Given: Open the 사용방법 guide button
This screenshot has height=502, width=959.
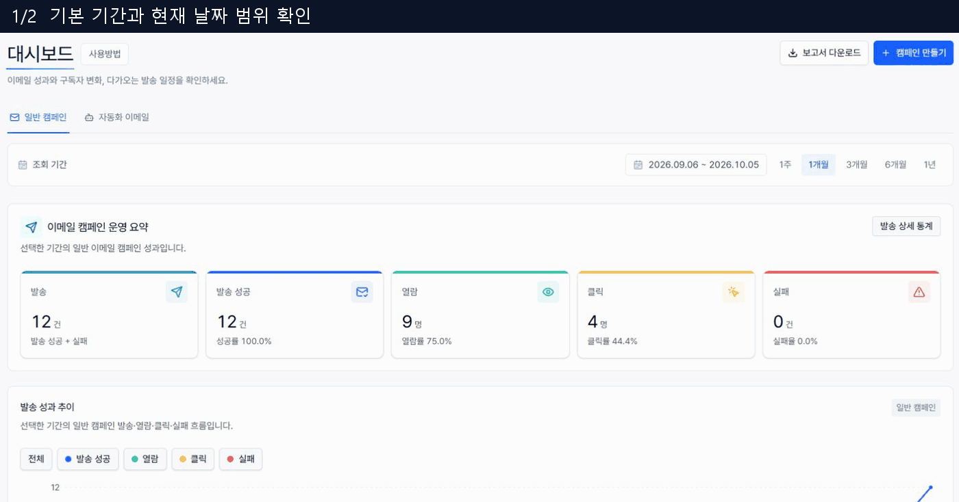Looking at the screenshot, I should [105, 54].
